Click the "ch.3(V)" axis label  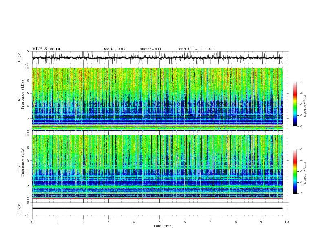click(x=20, y=209)
